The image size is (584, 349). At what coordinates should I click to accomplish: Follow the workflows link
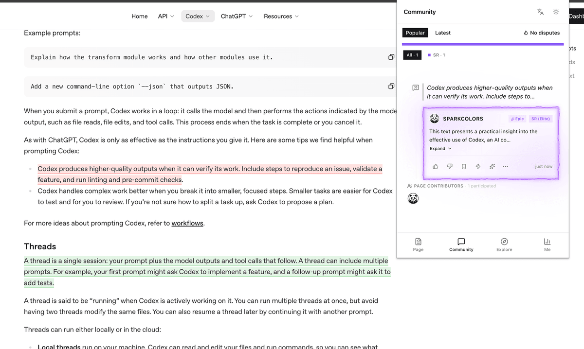click(187, 224)
